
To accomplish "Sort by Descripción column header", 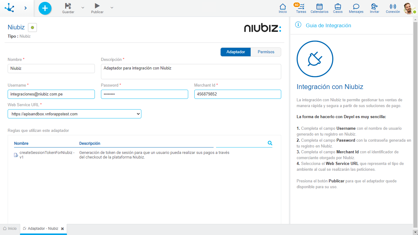I will tap(90, 143).
